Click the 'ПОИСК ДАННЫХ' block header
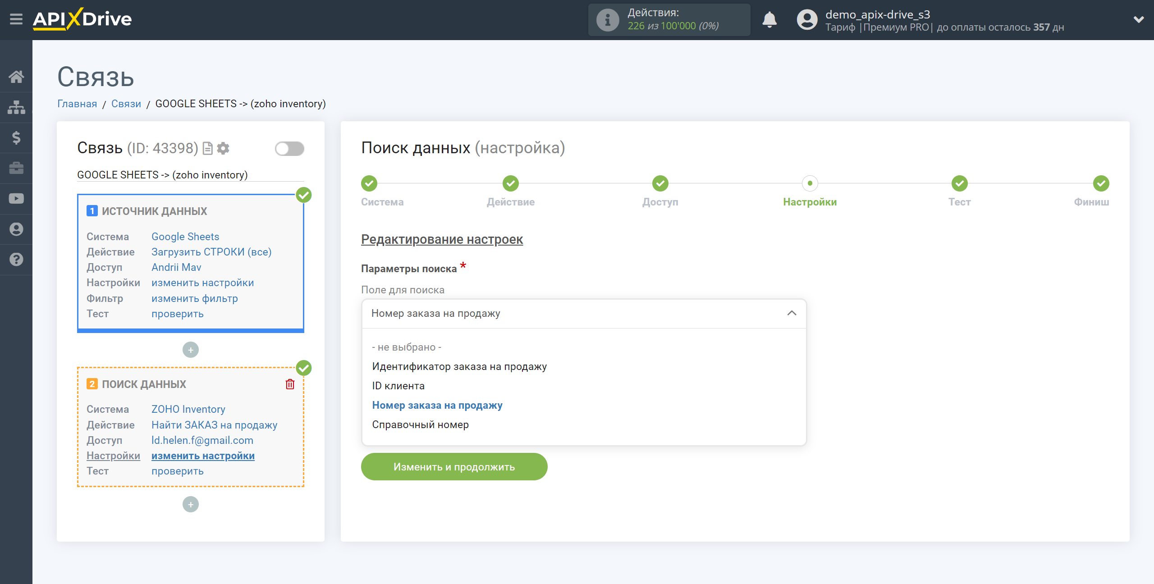Screen dimensions: 1154x584 (144, 384)
